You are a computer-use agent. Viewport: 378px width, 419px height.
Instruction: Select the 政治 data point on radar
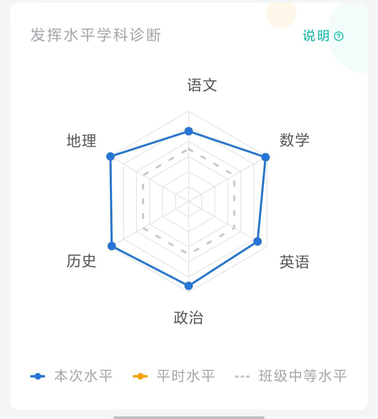click(x=189, y=286)
